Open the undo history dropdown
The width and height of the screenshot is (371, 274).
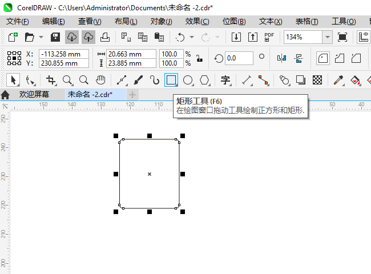click(192, 37)
